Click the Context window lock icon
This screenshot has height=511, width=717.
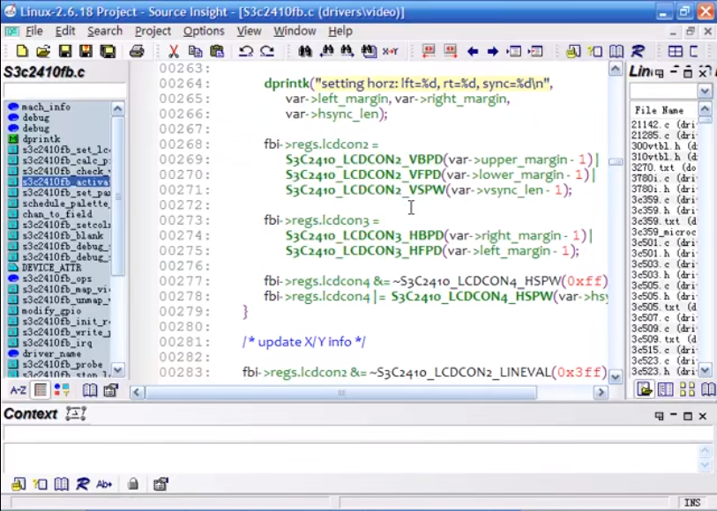[x=133, y=484]
